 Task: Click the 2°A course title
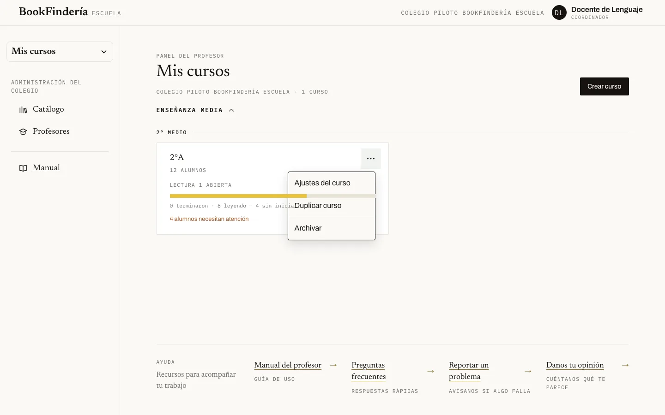(x=177, y=157)
